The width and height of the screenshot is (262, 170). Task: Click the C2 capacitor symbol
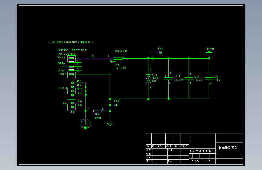(x=209, y=79)
